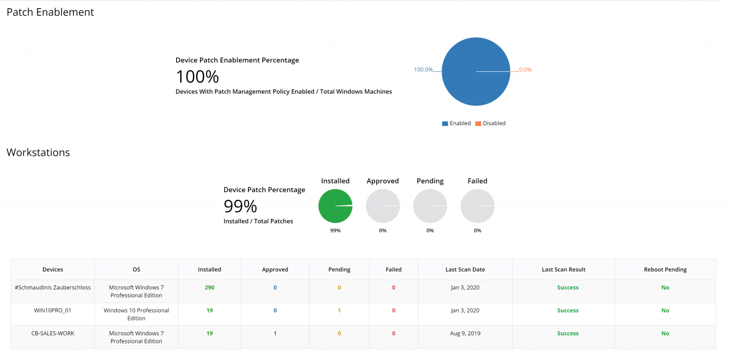735x360 pixels.
Task: Select the Failed donut chart
Action: pyautogui.click(x=477, y=205)
